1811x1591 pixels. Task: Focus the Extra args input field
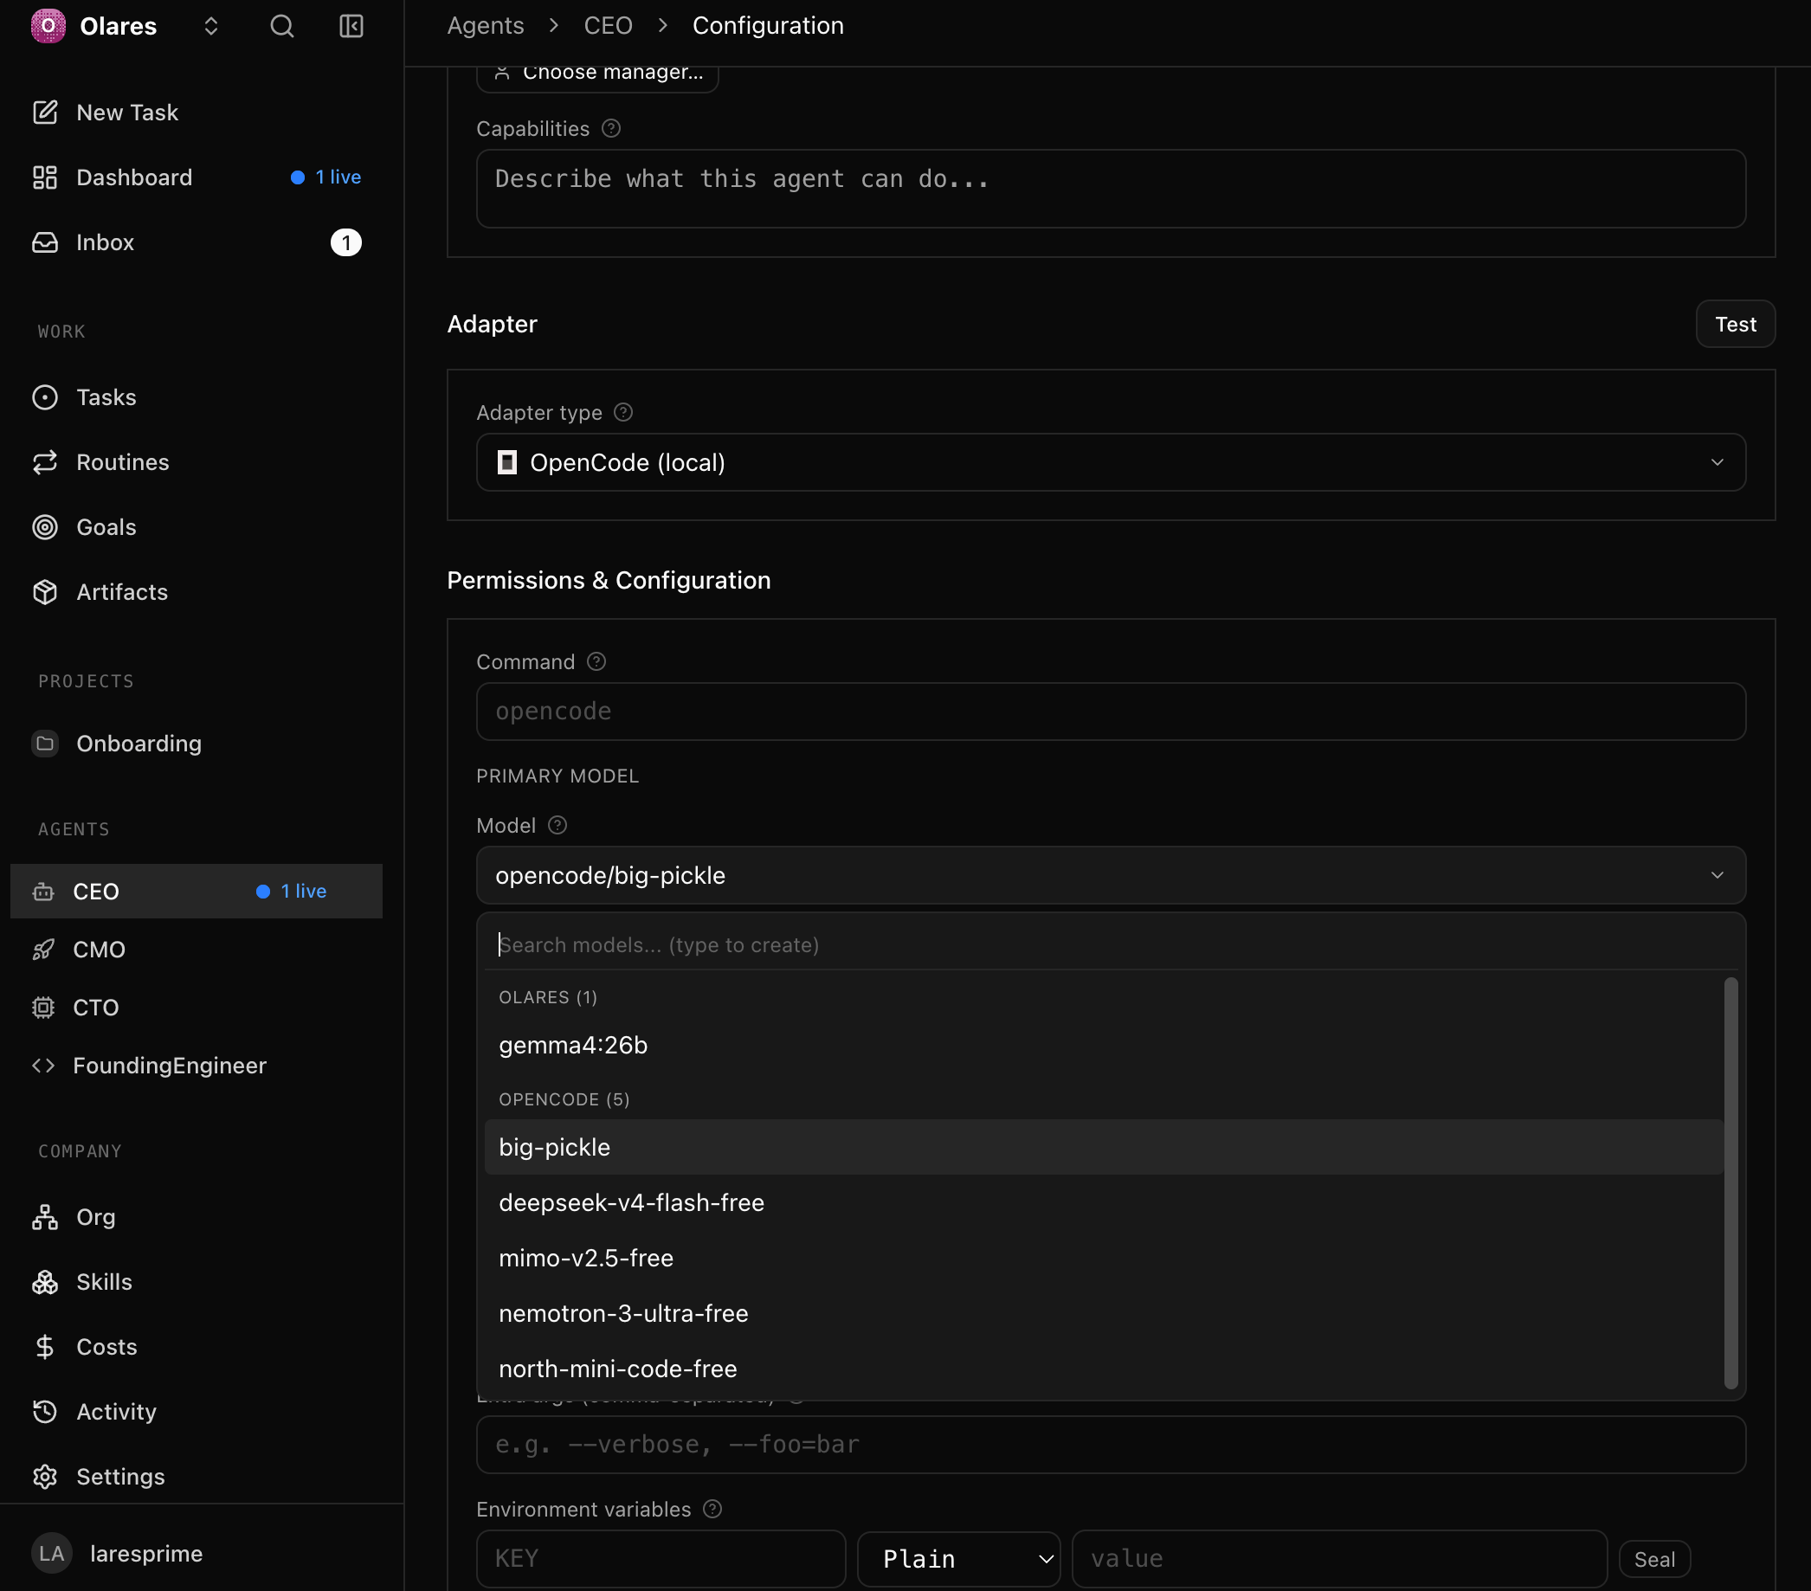[1111, 1445]
